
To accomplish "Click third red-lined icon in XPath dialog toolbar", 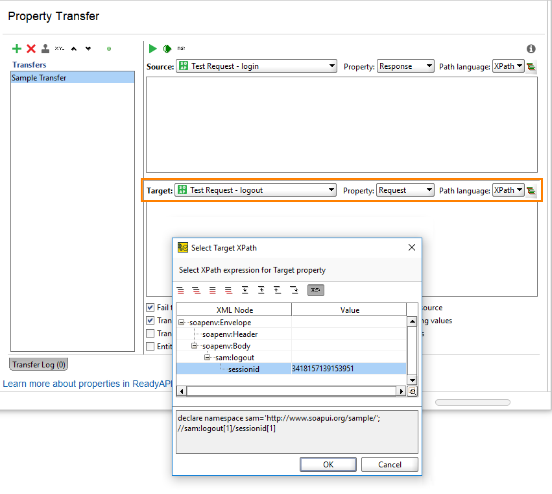I will click(x=212, y=290).
